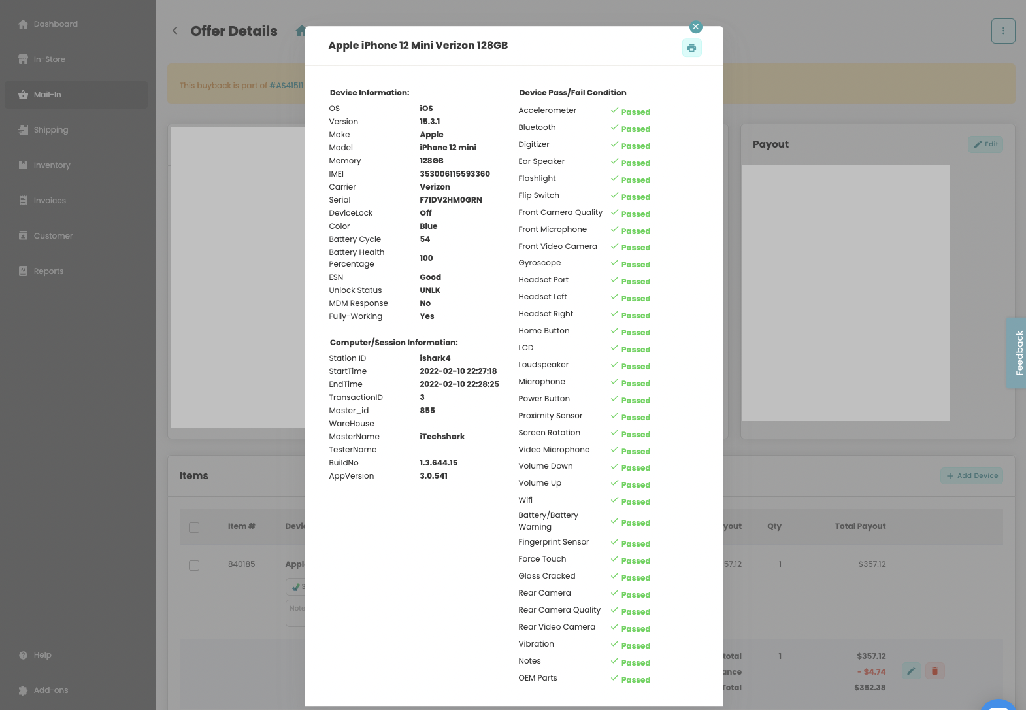Click the Force Touch Passed status
Image resolution: width=1026 pixels, height=710 pixels.
coord(631,560)
